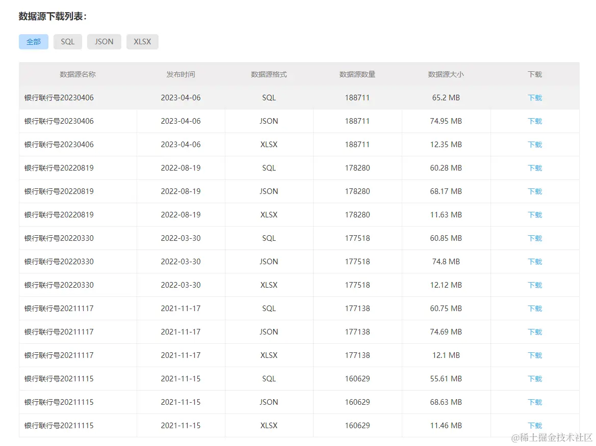Click 160629 count in the 68.63 MB row

(357, 402)
